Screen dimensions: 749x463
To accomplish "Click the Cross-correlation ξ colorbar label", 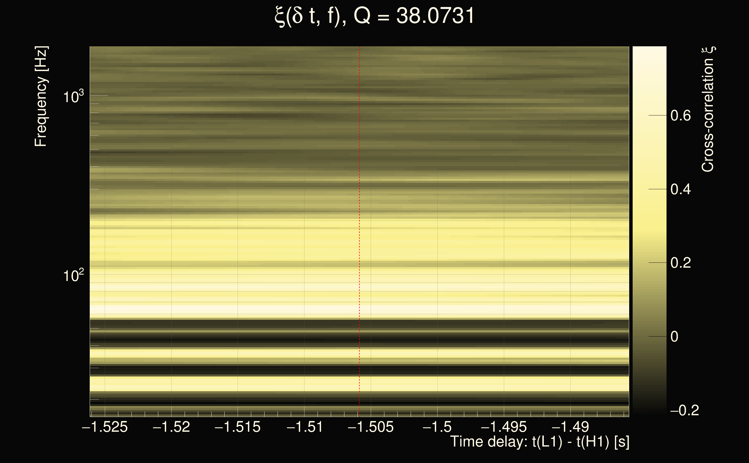I will 708,109.
